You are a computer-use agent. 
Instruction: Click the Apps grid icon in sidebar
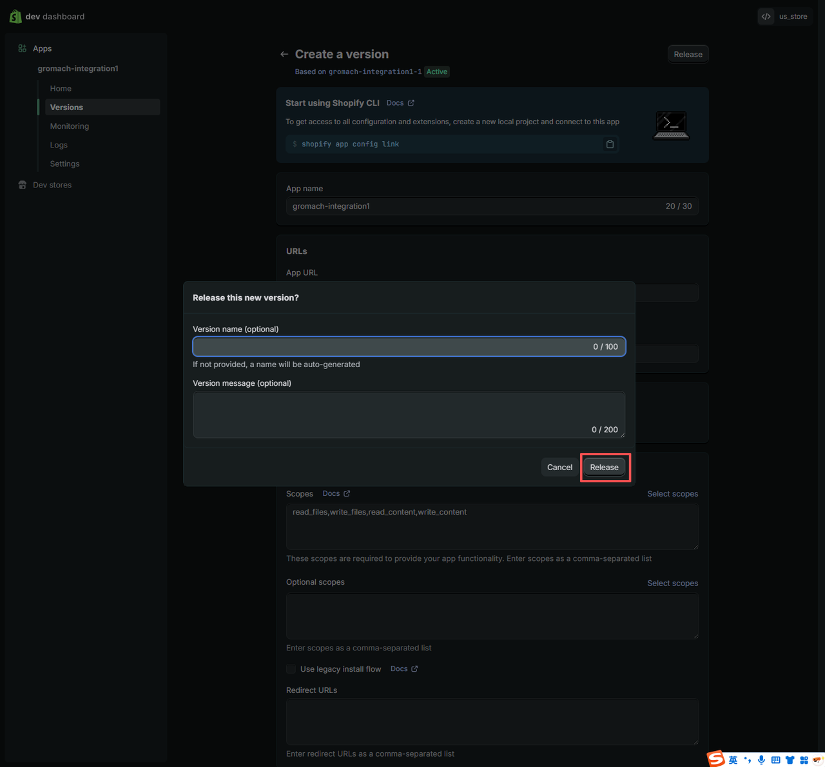tap(23, 48)
